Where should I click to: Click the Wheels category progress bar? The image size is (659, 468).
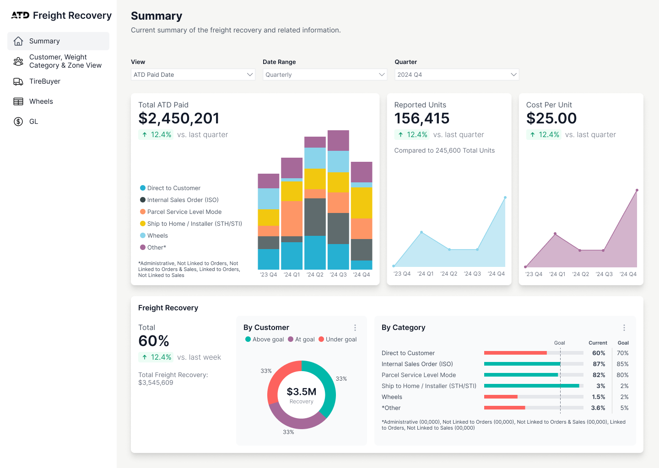pos(534,397)
